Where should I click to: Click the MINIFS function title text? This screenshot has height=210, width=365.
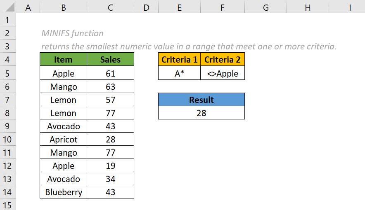pos(73,33)
